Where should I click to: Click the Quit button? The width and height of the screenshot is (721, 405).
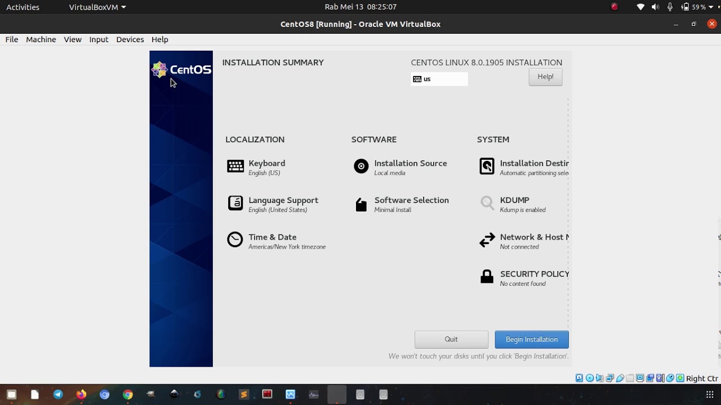pyautogui.click(x=451, y=339)
